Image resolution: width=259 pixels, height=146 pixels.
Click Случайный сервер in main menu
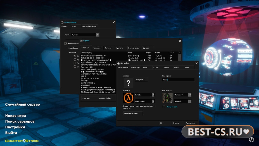pyautogui.click(x=23, y=104)
